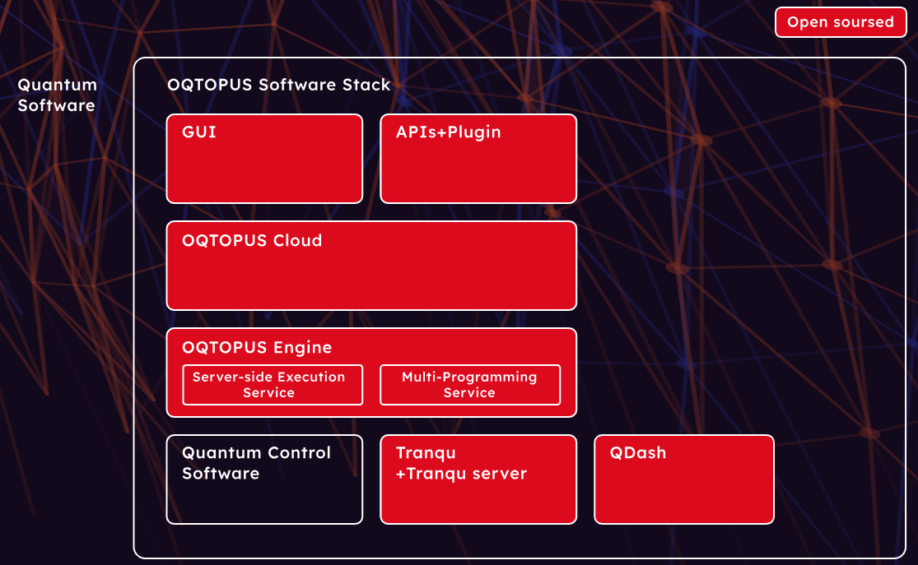
Task: Click the OQTOPUS Software Stack title
Action: tap(278, 85)
